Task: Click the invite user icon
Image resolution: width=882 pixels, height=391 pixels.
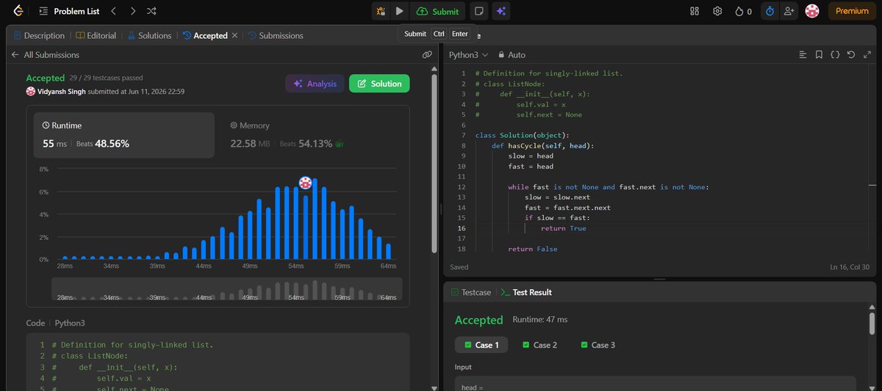Action: pyautogui.click(x=790, y=11)
